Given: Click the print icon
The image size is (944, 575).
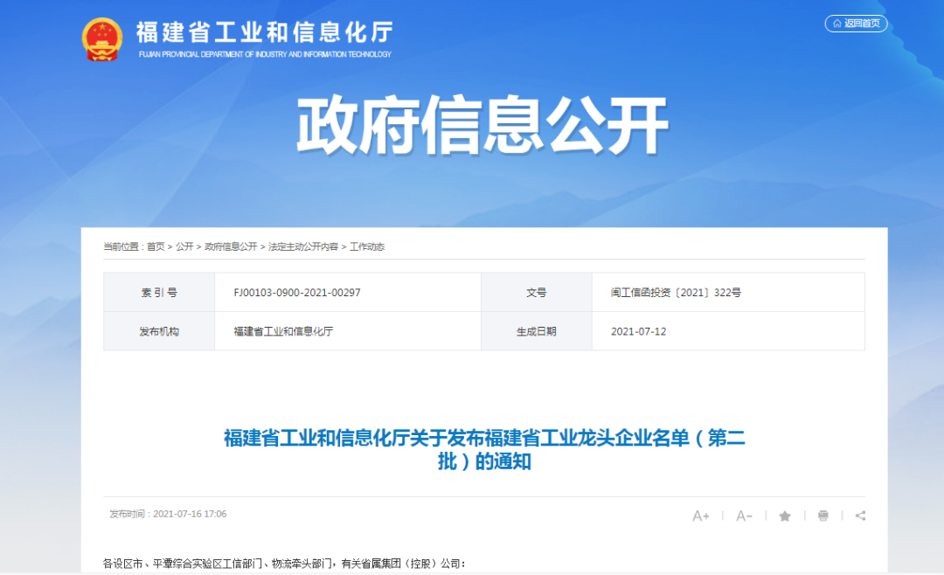Looking at the screenshot, I should point(823,516).
